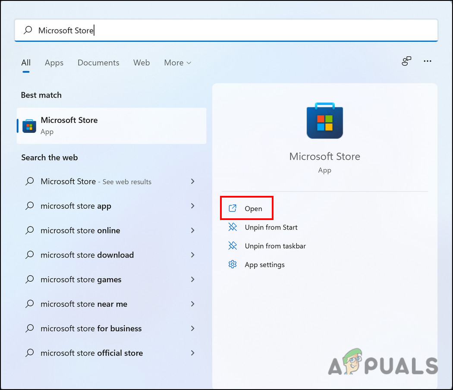Select the Web filter tab
This screenshot has width=453, height=390.
(142, 63)
